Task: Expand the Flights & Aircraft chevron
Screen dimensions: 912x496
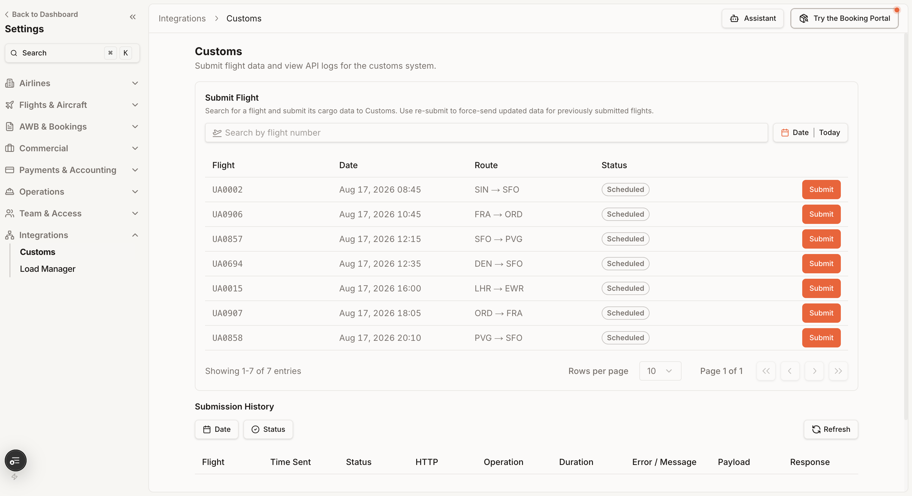Action: point(135,105)
